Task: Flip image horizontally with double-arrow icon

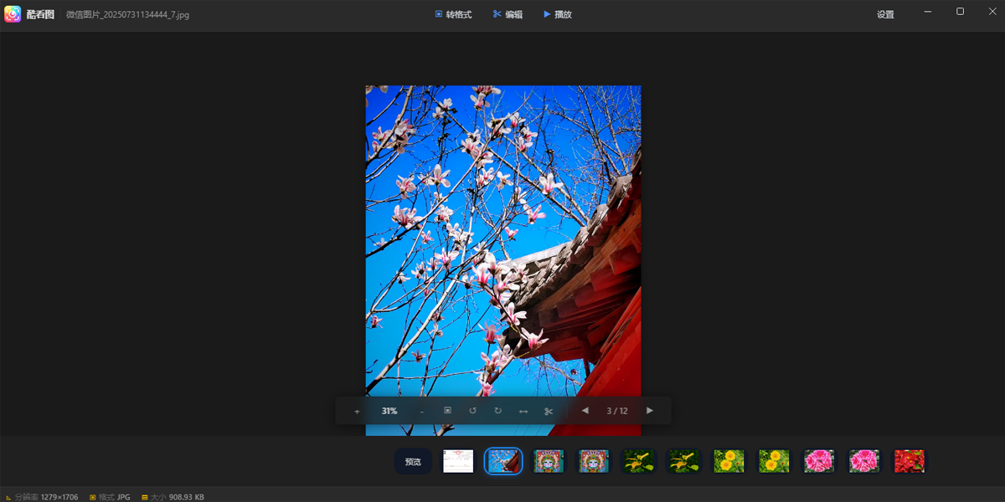Action: (523, 411)
